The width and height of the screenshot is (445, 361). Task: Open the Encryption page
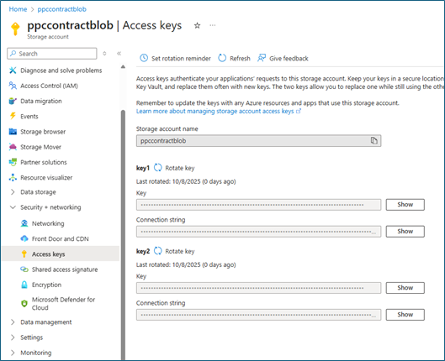pos(46,285)
